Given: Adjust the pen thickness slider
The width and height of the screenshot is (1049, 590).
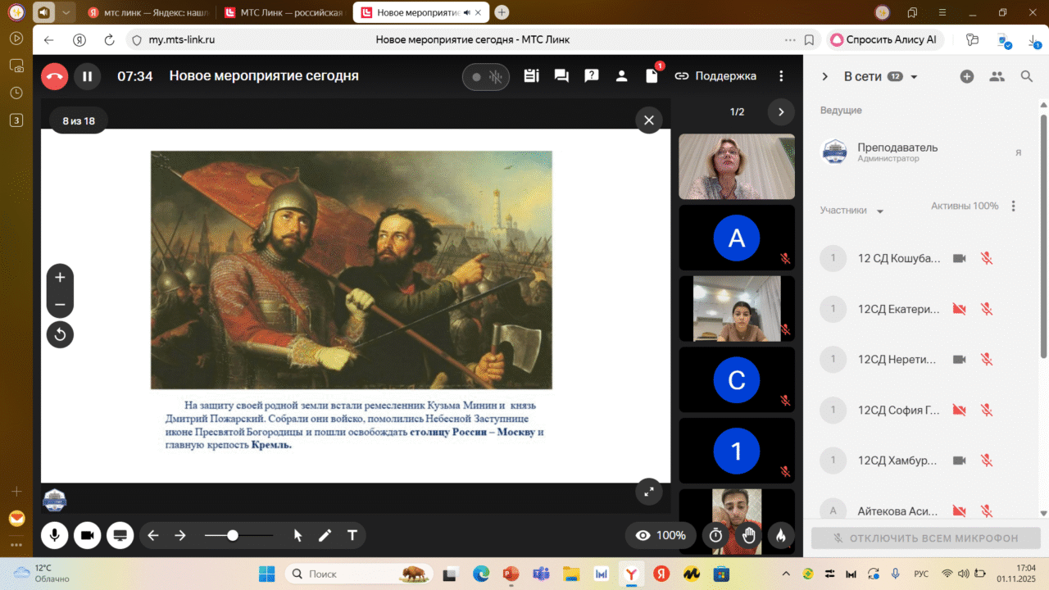Looking at the screenshot, I should [233, 535].
